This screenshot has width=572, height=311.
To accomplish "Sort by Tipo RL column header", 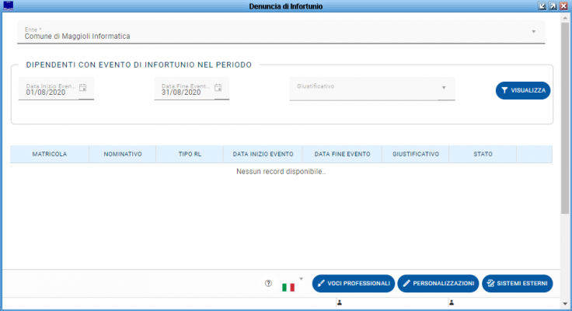I will [x=190, y=154].
